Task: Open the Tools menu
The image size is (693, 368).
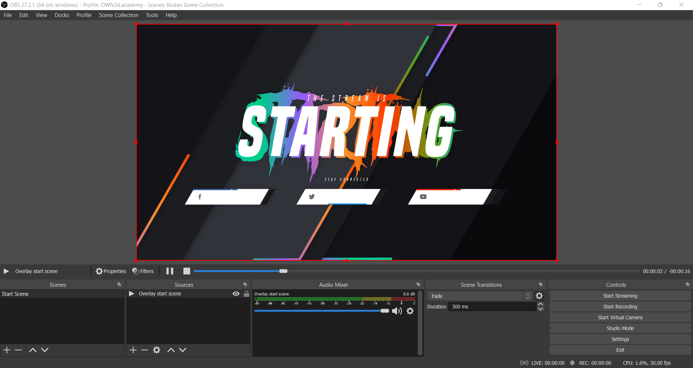Action: tap(152, 15)
